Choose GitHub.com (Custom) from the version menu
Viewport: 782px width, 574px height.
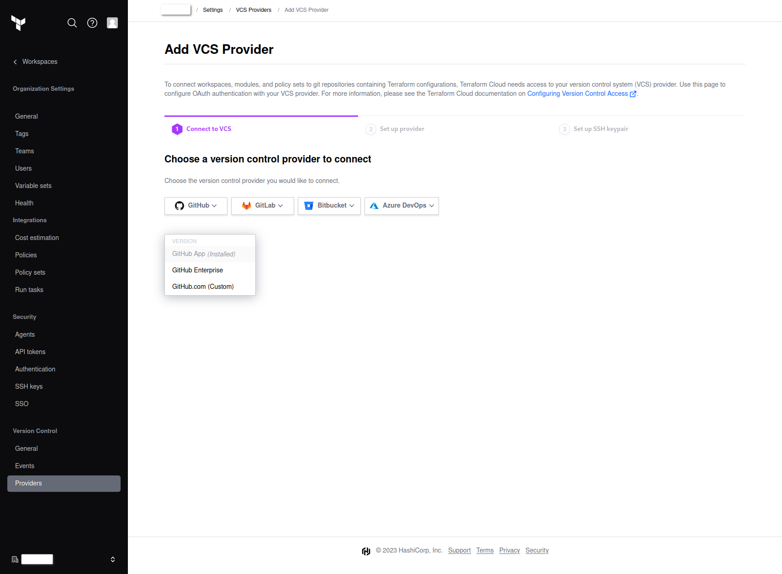pos(203,287)
